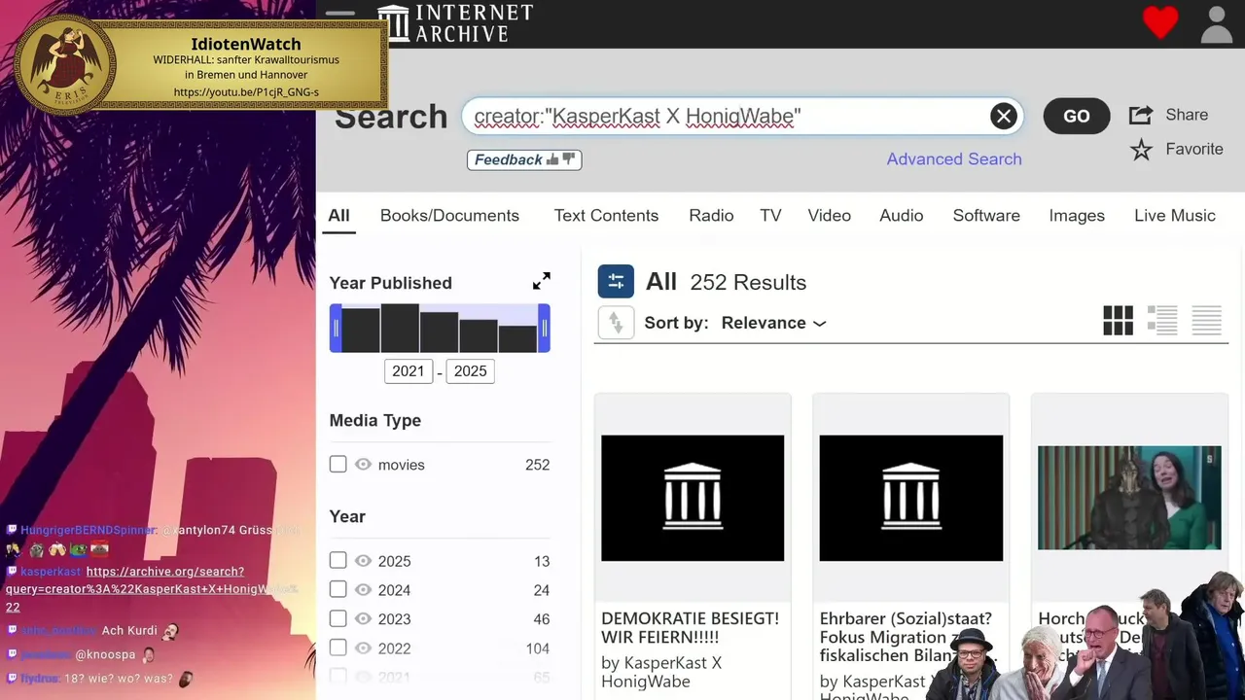This screenshot has height=700, width=1245.
Task: Open the Ehrbarer (Sozial)staat thumbnail
Action: [x=911, y=498]
